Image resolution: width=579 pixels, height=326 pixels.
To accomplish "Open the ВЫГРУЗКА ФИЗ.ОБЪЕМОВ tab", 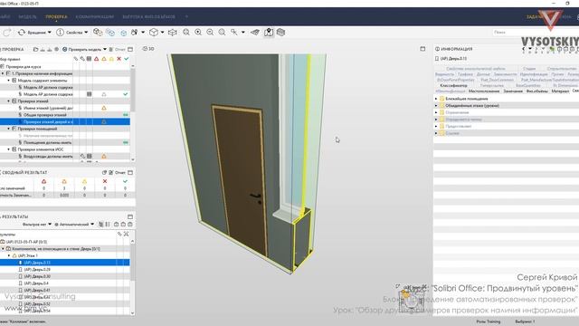I will click(148, 16).
